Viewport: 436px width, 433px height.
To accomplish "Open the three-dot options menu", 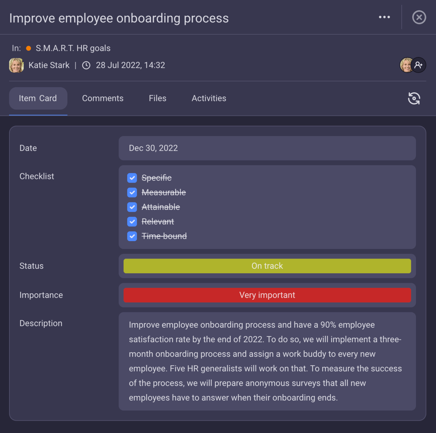I will click(x=384, y=17).
